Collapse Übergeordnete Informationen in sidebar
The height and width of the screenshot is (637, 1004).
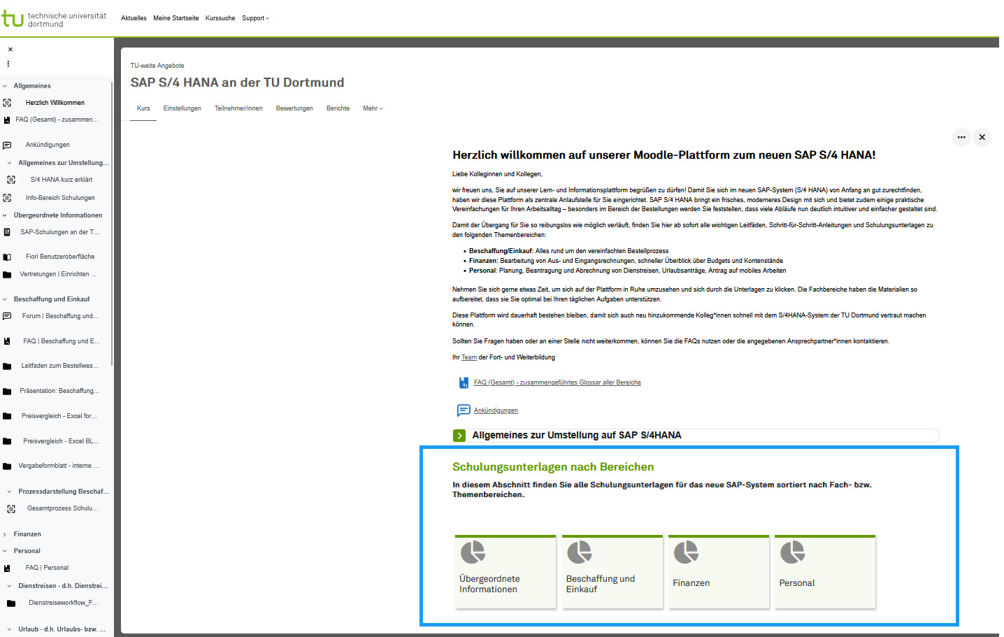click(5, 215)
